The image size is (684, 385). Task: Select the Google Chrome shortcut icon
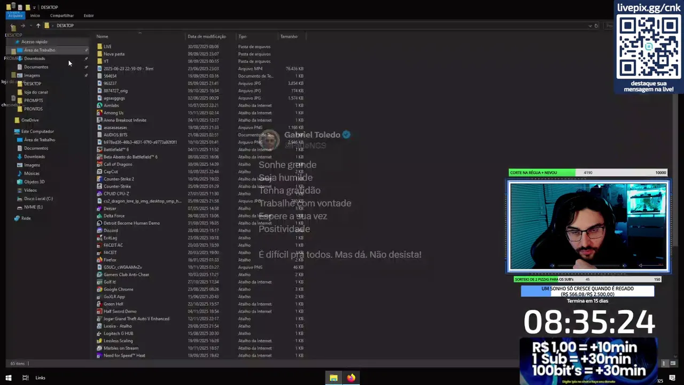[x=99, y=289]
